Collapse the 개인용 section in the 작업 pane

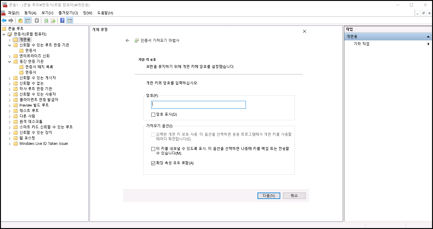coord(428,36)
